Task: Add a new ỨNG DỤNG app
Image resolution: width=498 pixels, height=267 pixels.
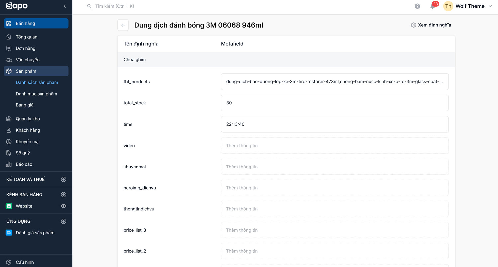Action: click(x=64, y=221)
